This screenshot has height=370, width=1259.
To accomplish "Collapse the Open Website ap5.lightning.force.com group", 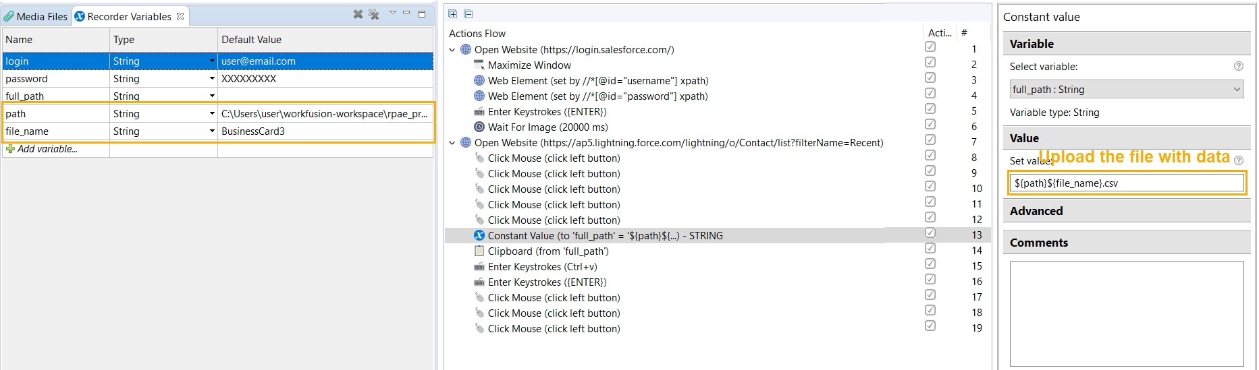I will pos(452,142).
